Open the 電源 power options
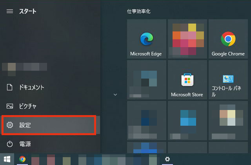The width and height of the screenshot is (251, 165). [50, 144]
